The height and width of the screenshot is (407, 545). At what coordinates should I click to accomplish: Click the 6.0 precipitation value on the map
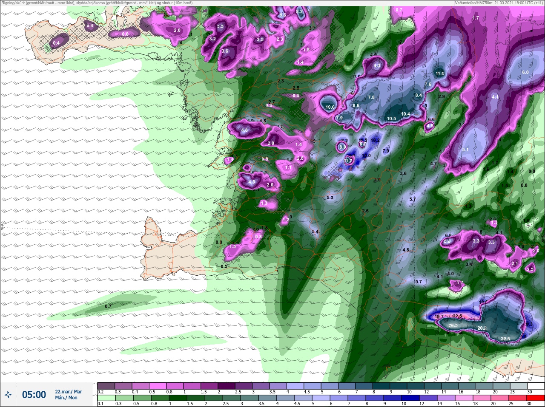pyautogui.click(x=525, y=72)
